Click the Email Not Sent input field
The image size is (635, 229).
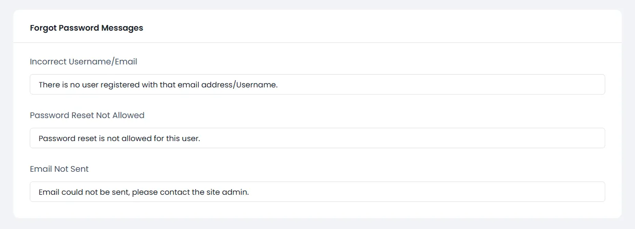[317, 192]
